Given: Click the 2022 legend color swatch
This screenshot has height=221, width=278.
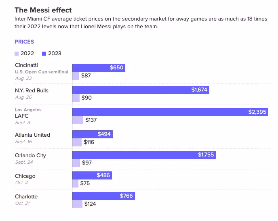Looking at the screenshot, I should click(x=17, y=53).
